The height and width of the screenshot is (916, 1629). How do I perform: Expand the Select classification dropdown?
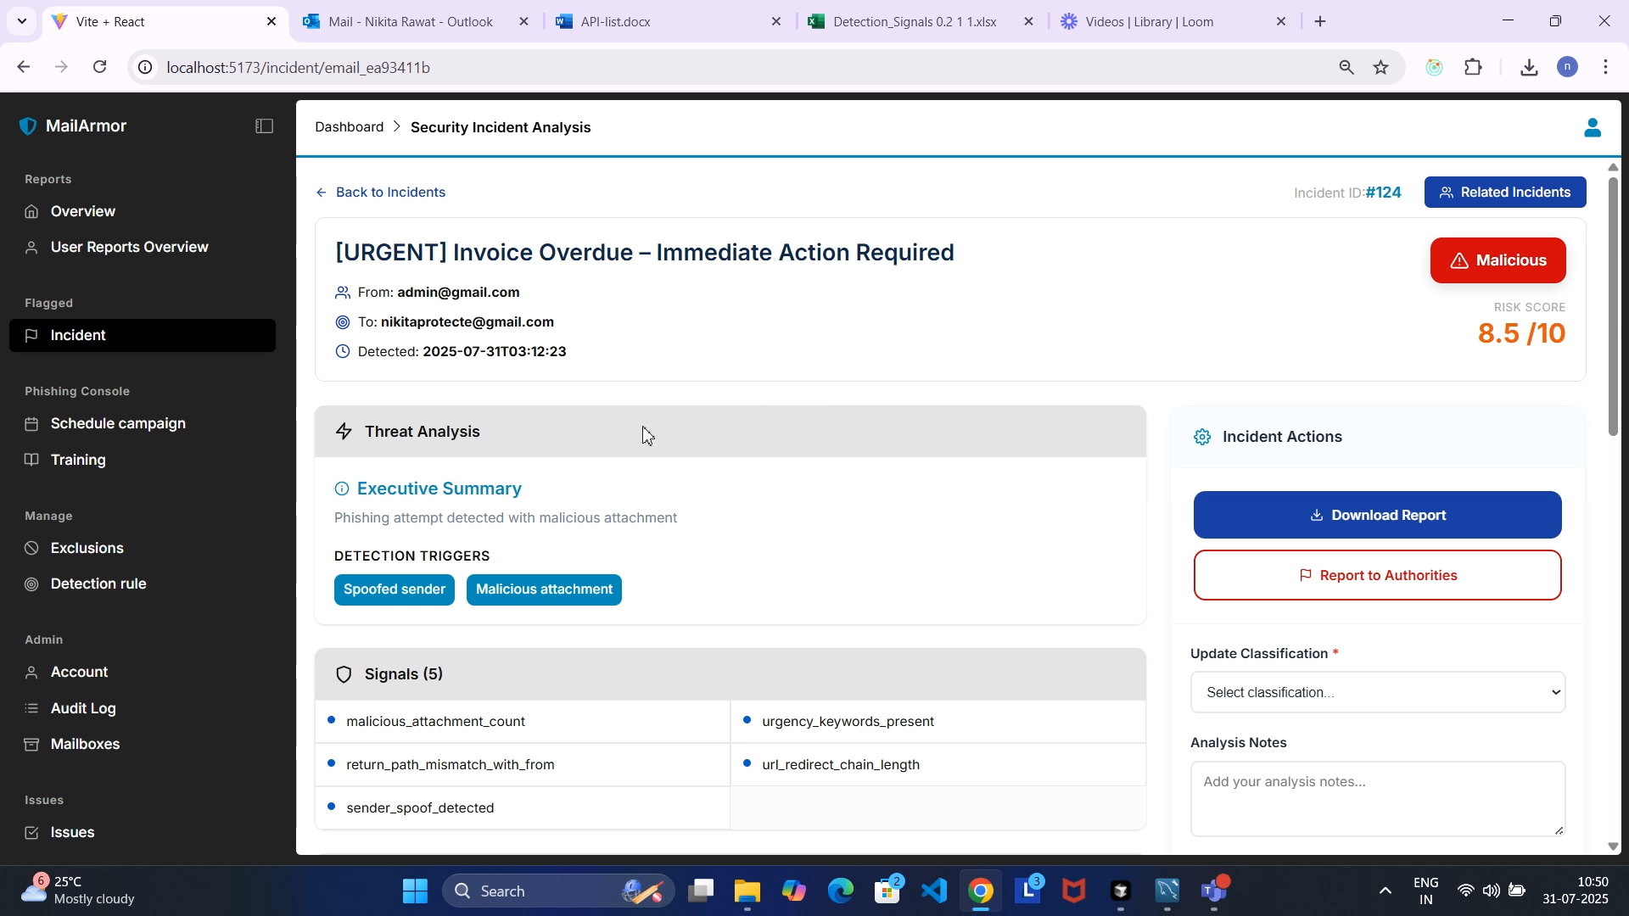point(1377,693)
